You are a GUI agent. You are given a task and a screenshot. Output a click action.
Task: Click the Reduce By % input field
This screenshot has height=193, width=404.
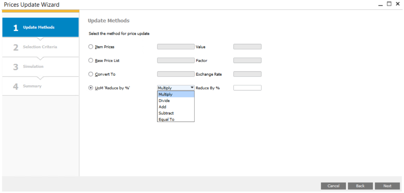(247, 88)
